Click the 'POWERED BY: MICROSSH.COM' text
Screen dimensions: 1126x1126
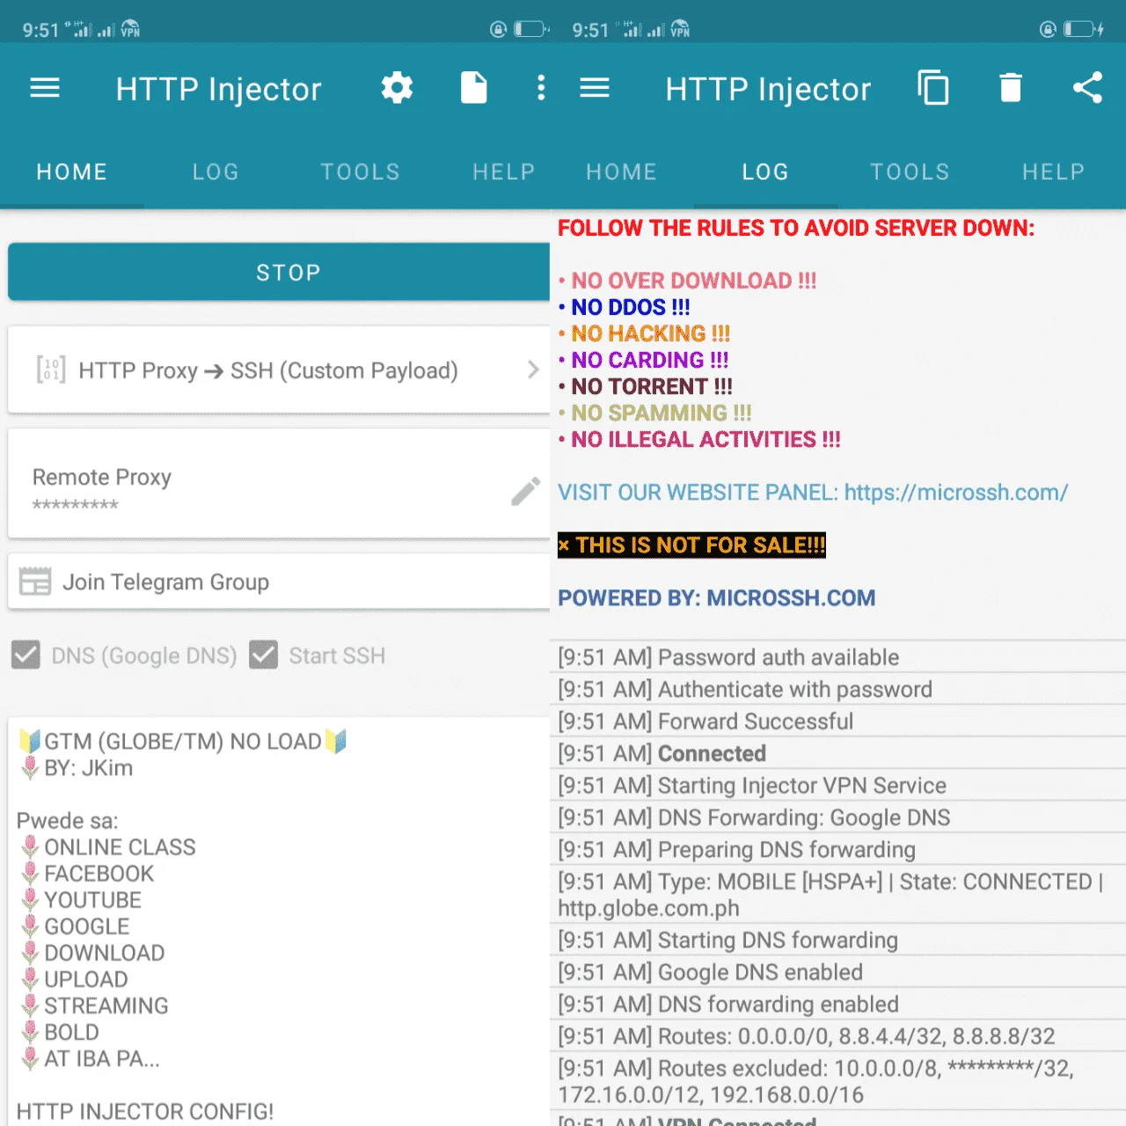(717, 598)
